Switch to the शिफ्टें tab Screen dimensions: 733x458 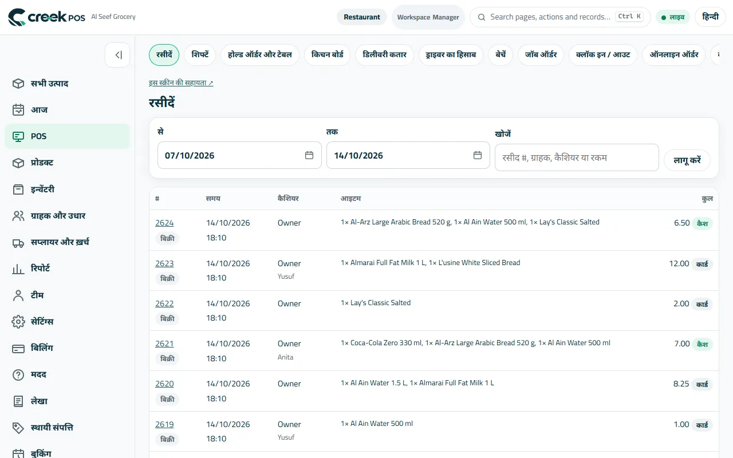tap(200, 55)
